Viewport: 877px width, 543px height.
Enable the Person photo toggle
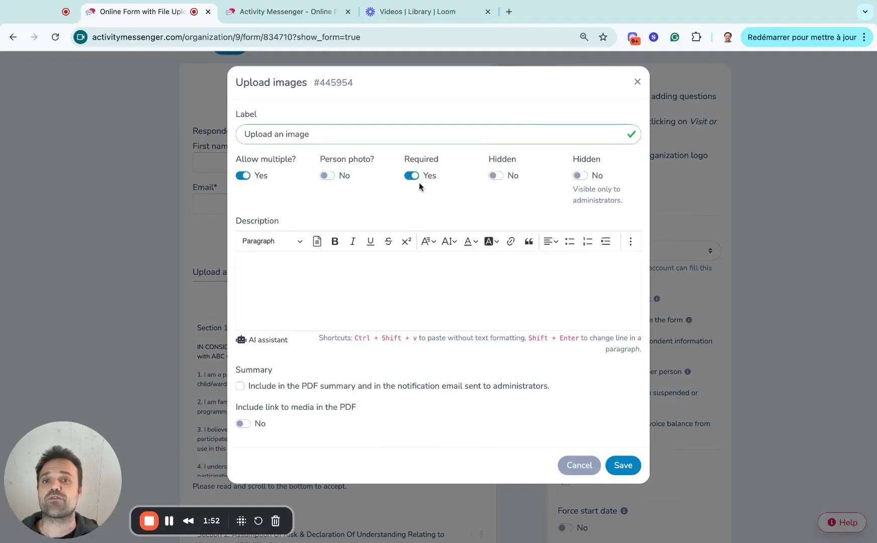click(x=327, y=175)
